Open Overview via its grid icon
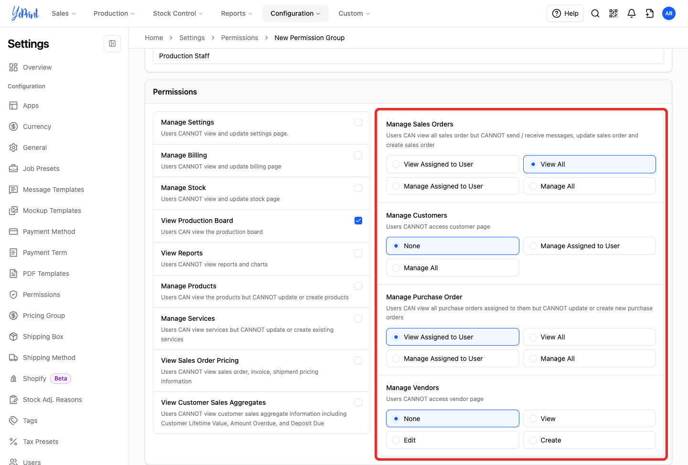The width and height of the screenshot is (688, 465). coord(13,67)
